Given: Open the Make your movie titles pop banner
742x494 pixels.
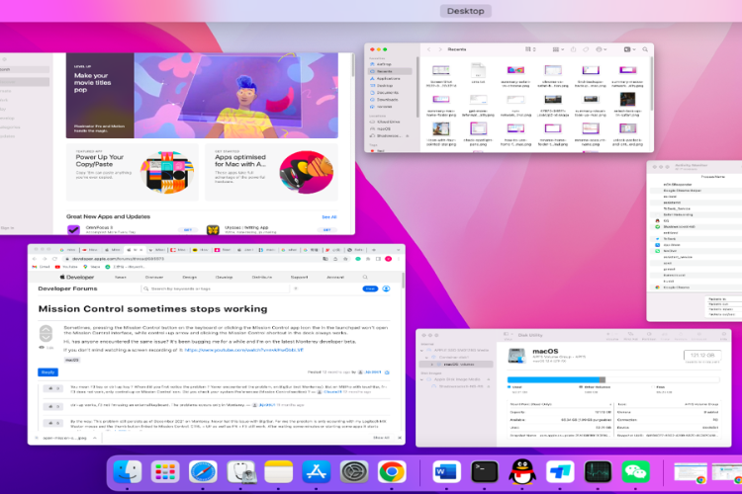Looking at the screenshot, I should click(x=202, y=96).
